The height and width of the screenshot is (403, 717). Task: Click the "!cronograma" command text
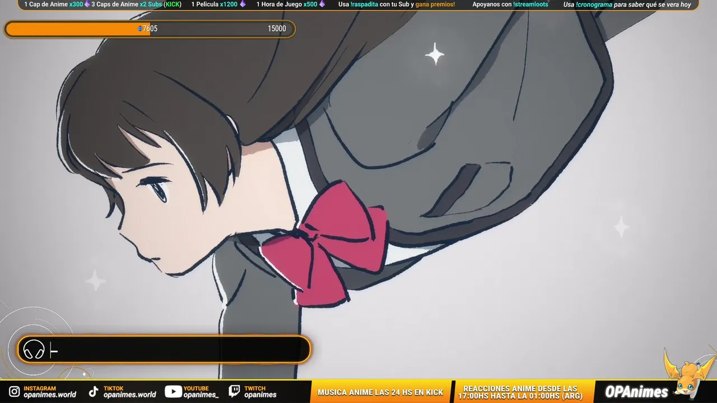tap(594, 4)
